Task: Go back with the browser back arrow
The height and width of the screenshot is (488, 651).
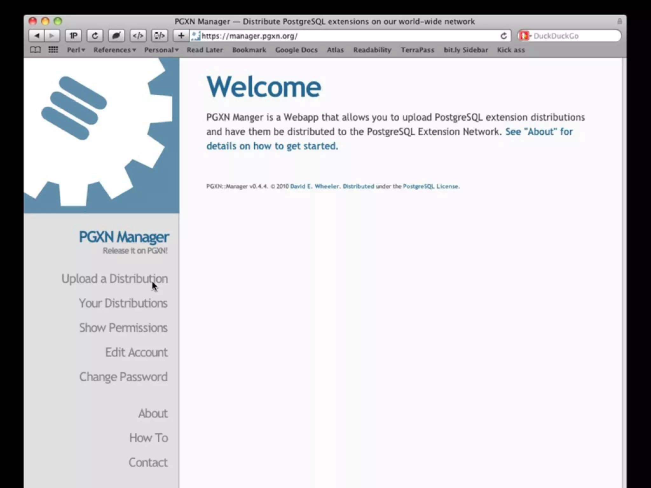Action: (37, 36)
